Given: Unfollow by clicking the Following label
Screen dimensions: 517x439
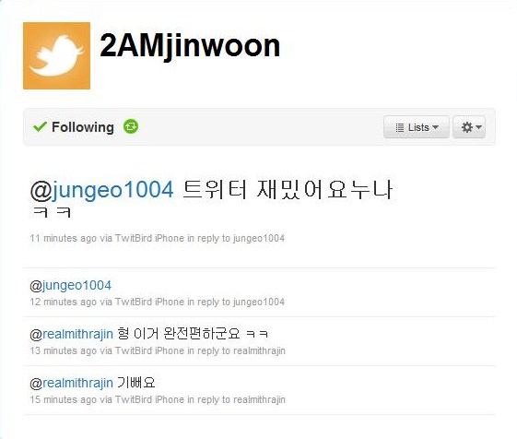Looking at the screenshot, I should pyautogui.click(x=83, y=127).
